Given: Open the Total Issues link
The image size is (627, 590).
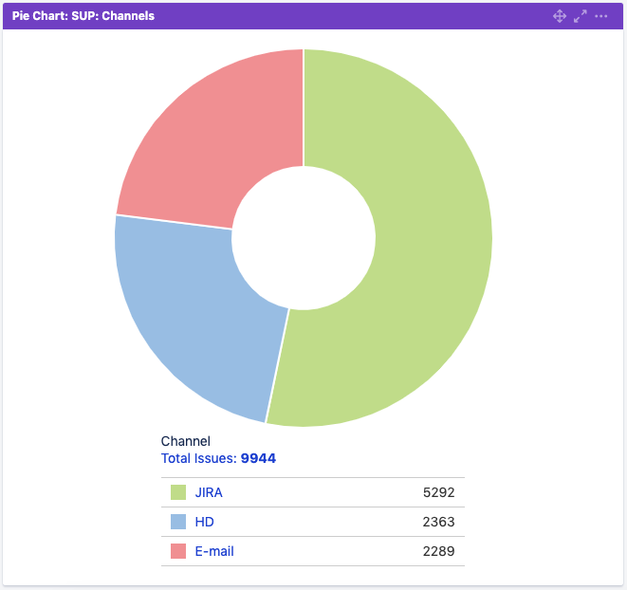Looking at the screenshot, I should [200, 458].
